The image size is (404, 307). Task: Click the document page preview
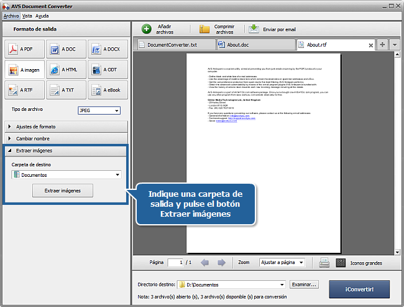coord(264,153)
